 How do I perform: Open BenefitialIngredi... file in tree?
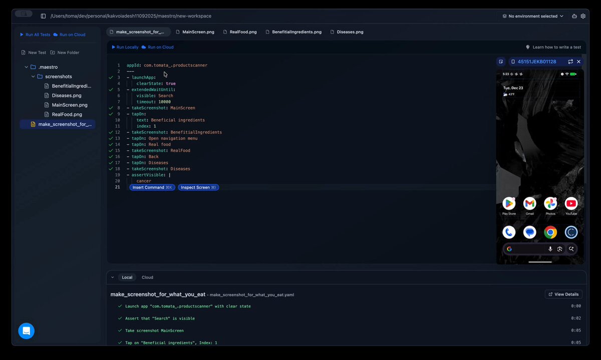tap(68, 86)
